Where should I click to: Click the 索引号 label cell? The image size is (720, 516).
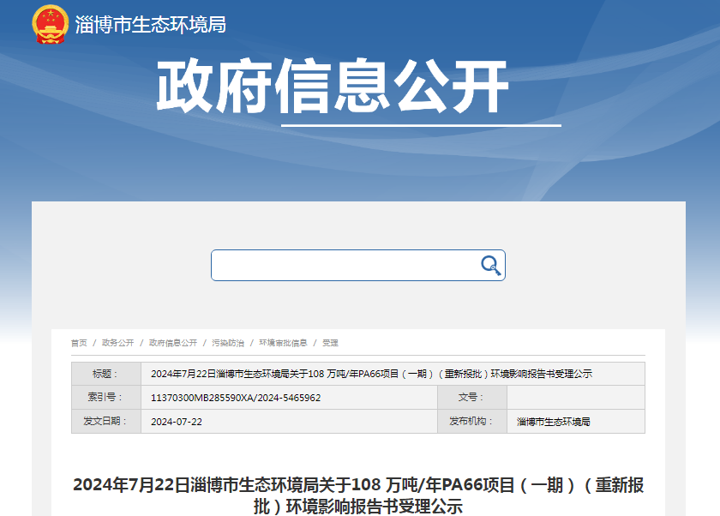(x=105, y=398)
